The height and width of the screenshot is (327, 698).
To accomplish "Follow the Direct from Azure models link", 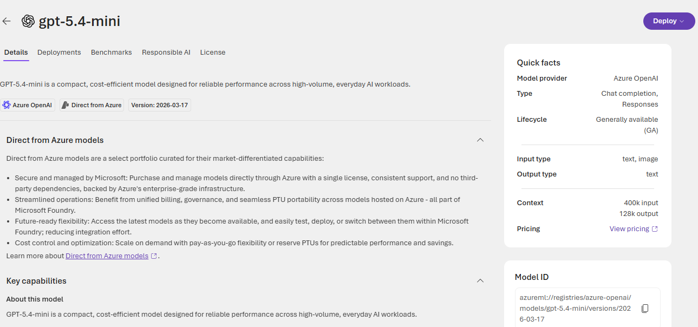I will 107,256.
